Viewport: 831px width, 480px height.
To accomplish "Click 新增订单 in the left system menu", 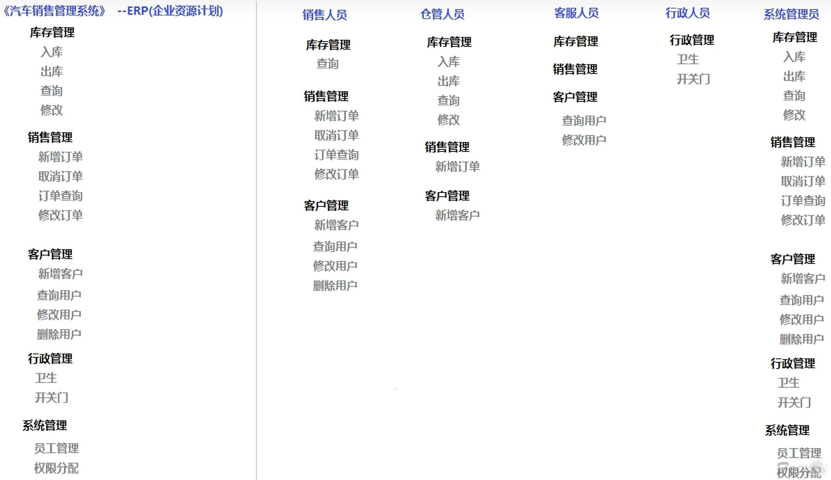I will click(60, 157).
